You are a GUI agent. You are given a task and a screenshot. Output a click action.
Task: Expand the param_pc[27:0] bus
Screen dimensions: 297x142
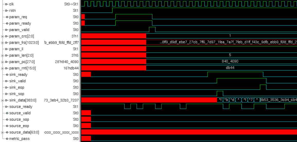[2, 62]
